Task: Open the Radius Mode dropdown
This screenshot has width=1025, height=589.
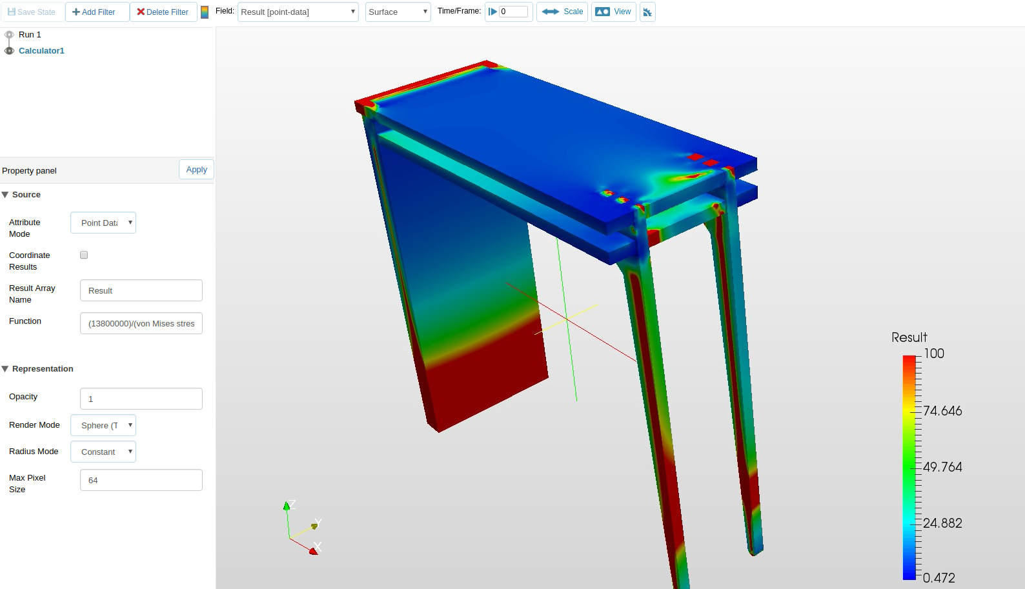Action: point(103,452)
